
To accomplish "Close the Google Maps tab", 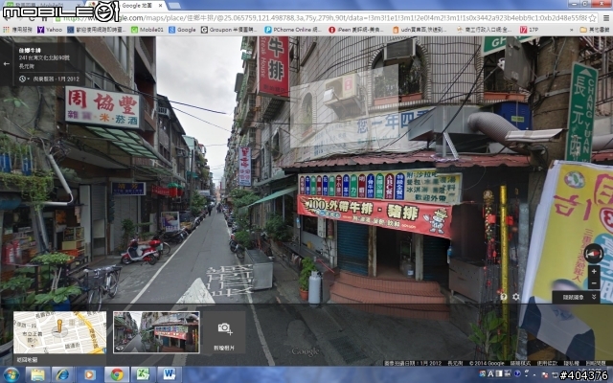I will pyautogui.click(x=160, y=6).
